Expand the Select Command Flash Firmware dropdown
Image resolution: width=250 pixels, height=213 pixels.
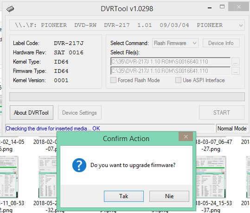tap(175, 43)
